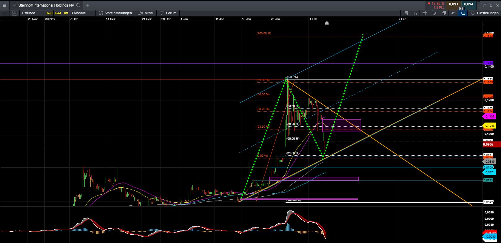Click the 13,82 % change indicator

coord(436,4)
